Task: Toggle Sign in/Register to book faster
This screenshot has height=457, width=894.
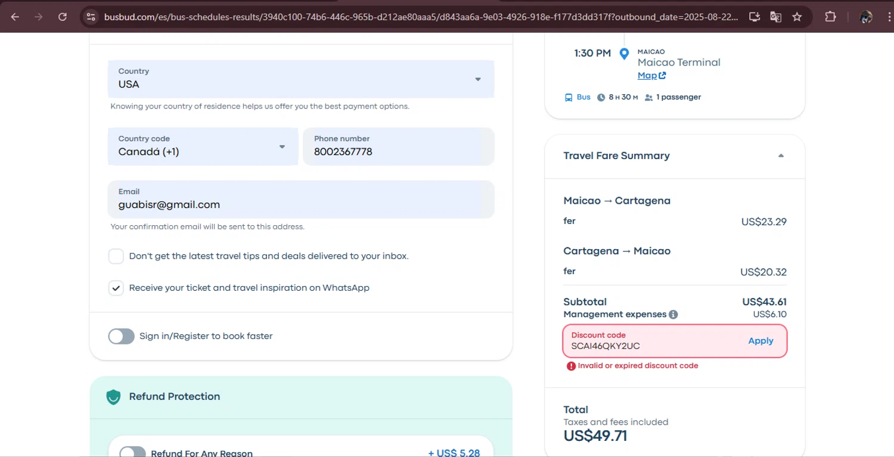Action: pos(121,336)
